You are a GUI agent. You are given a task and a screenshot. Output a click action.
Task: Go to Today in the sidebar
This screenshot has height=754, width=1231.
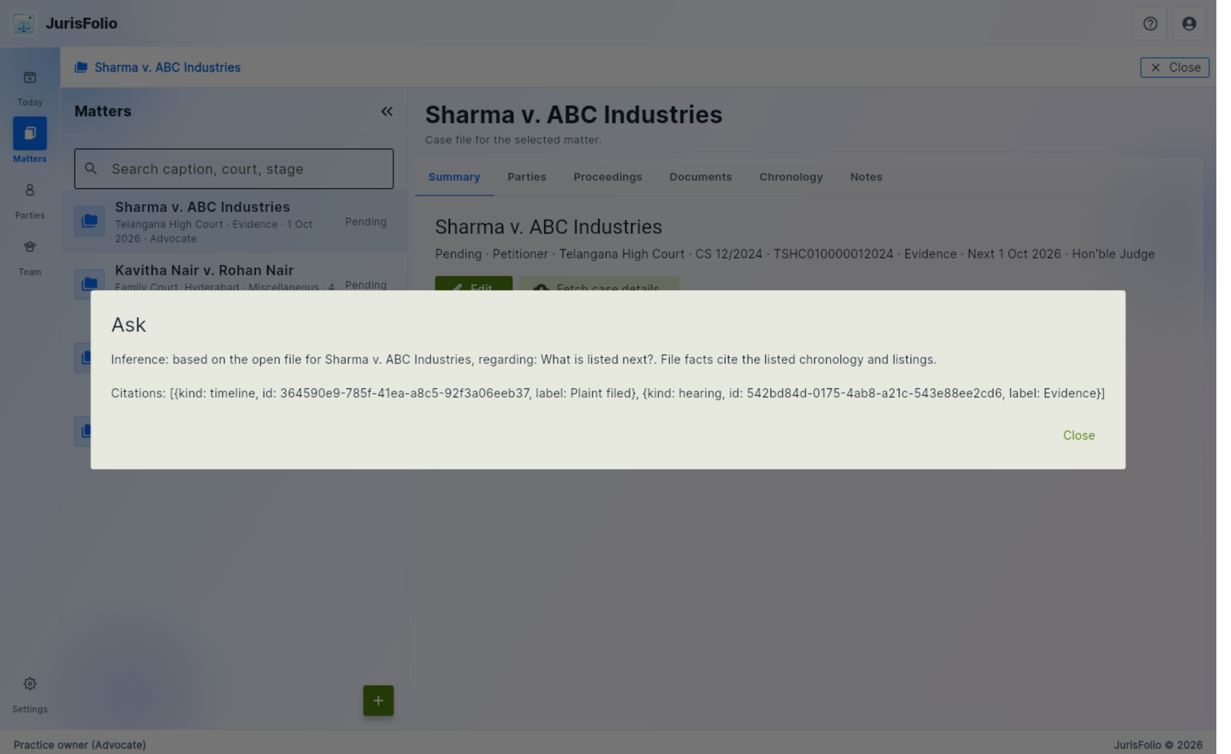30,88
